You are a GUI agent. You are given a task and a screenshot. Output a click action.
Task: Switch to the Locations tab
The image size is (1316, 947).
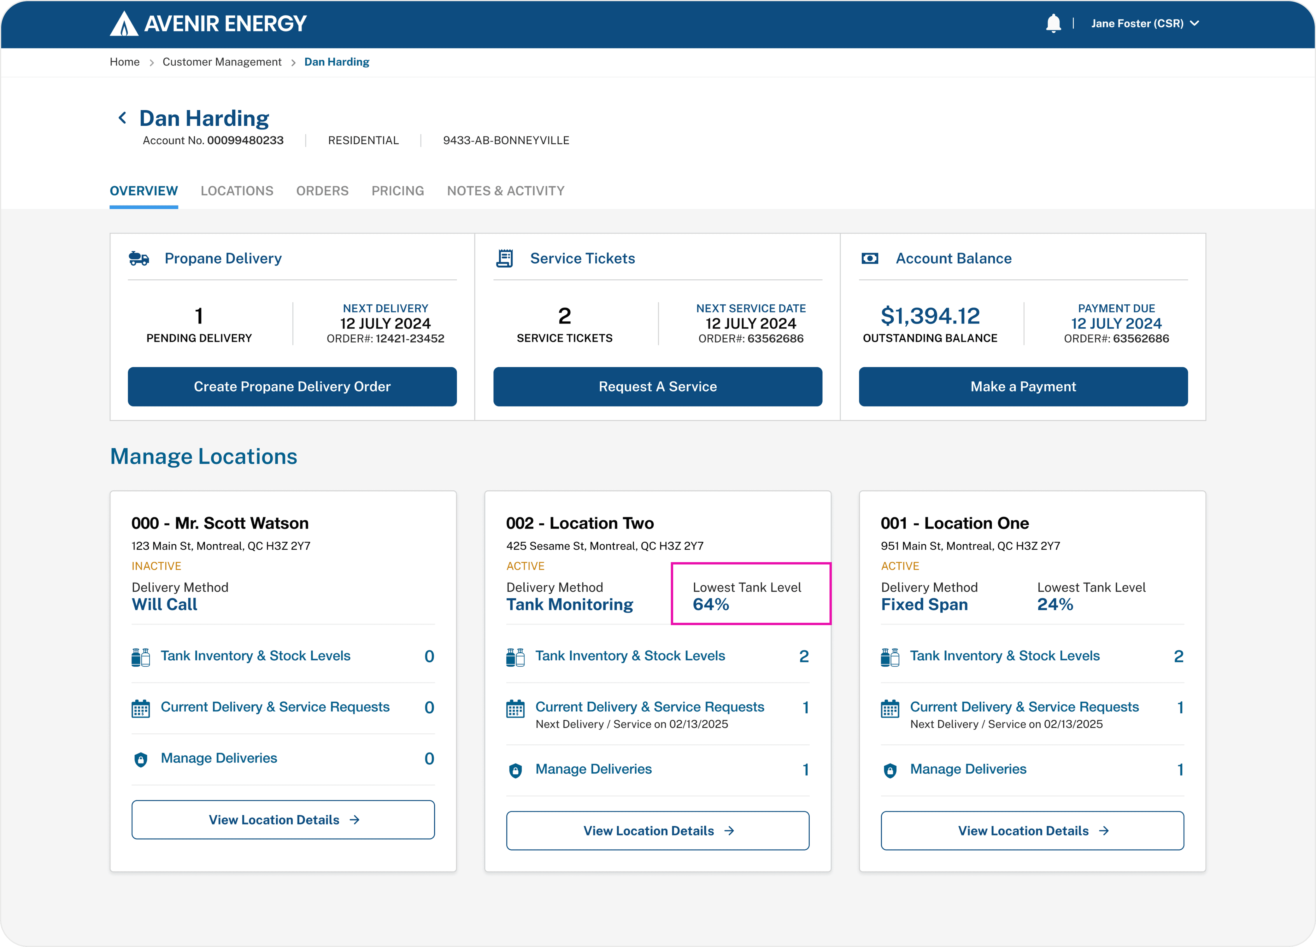click(x=237, y=191)
